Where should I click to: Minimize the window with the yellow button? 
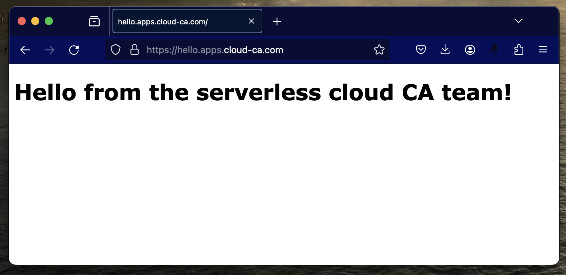tap(35, 21)
